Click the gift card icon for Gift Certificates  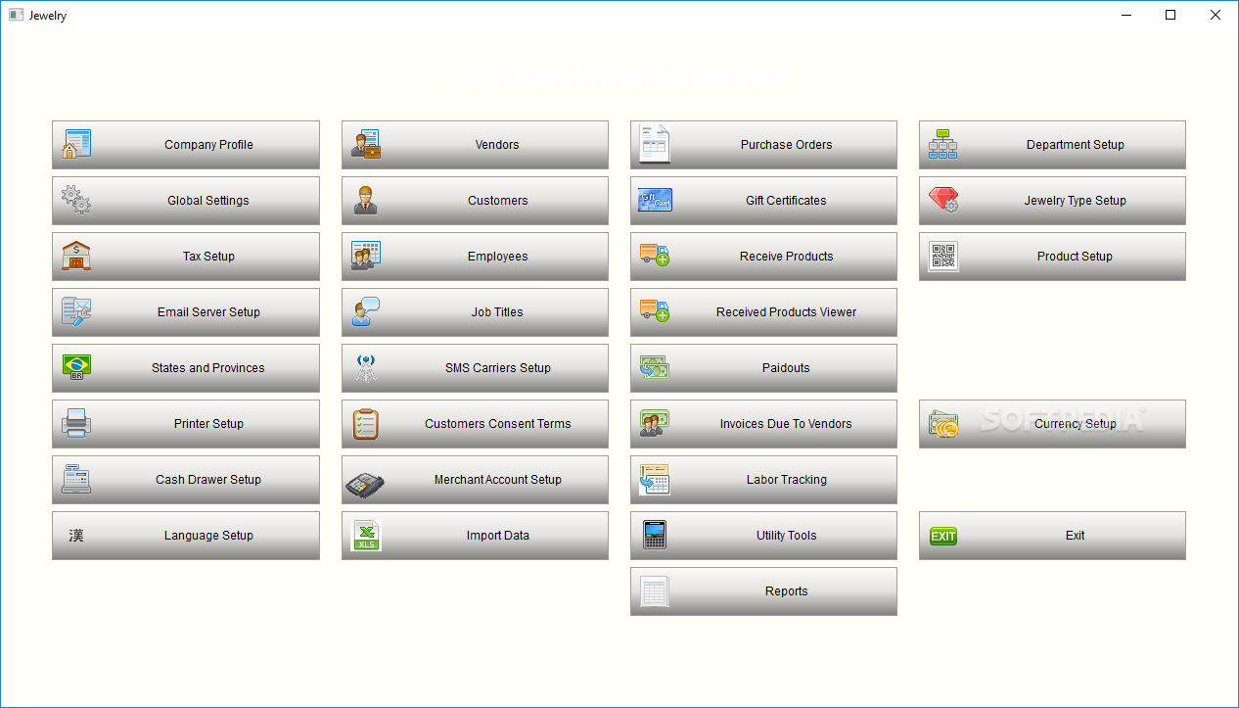(655, 200)
